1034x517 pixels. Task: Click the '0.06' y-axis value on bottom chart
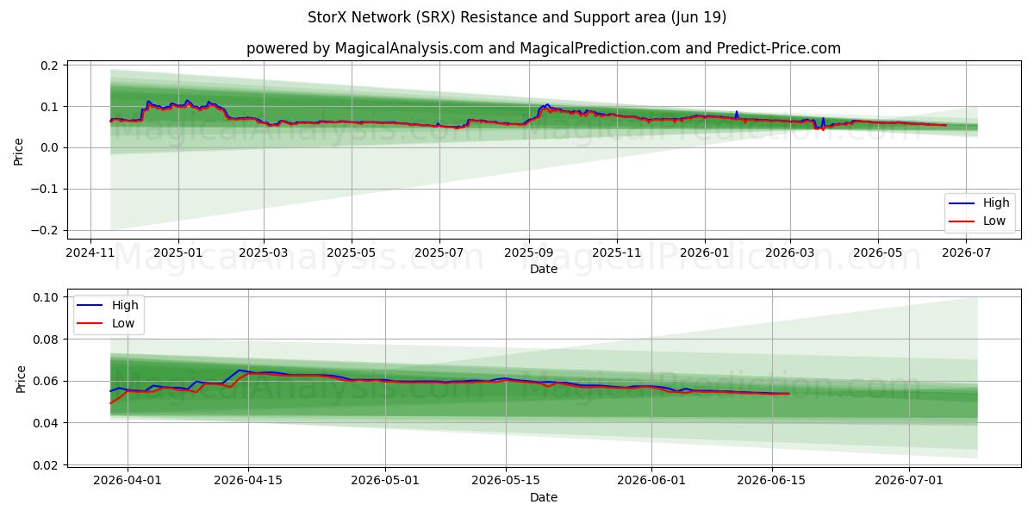click(x=46, y=381)
